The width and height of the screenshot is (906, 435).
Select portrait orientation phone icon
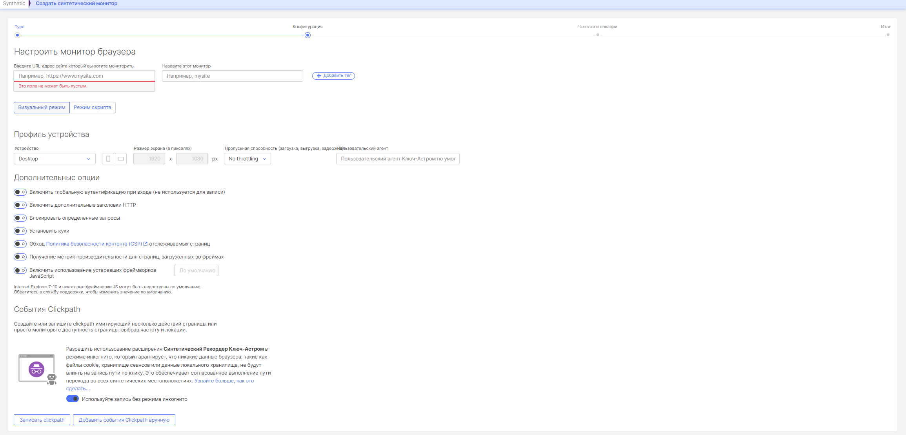point(108,159)
